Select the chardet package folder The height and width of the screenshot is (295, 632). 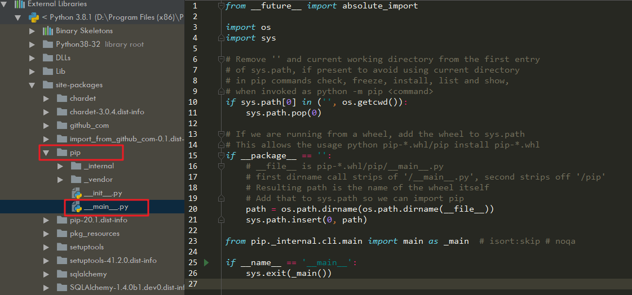pyautogui.click(x=82, y=99)
